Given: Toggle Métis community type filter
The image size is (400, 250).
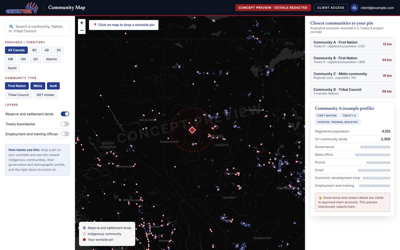Looking at the screenshot, I should click(x=38, y=86).
